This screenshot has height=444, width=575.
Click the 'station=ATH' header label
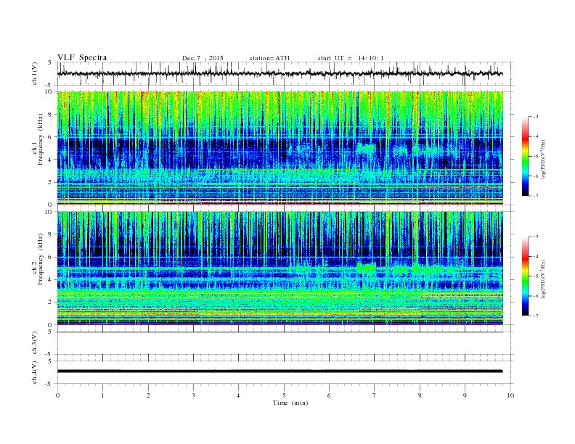269,58
